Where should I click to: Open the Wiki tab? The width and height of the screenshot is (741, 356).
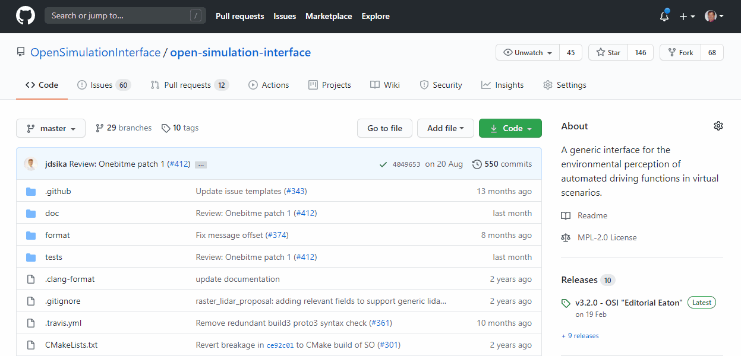[x=385, y=85]
